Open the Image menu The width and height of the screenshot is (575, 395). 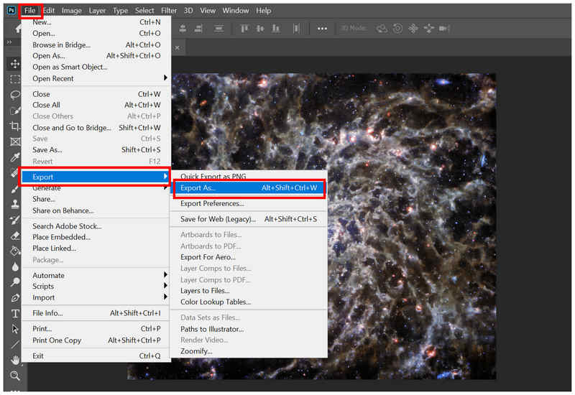(71, 11)
